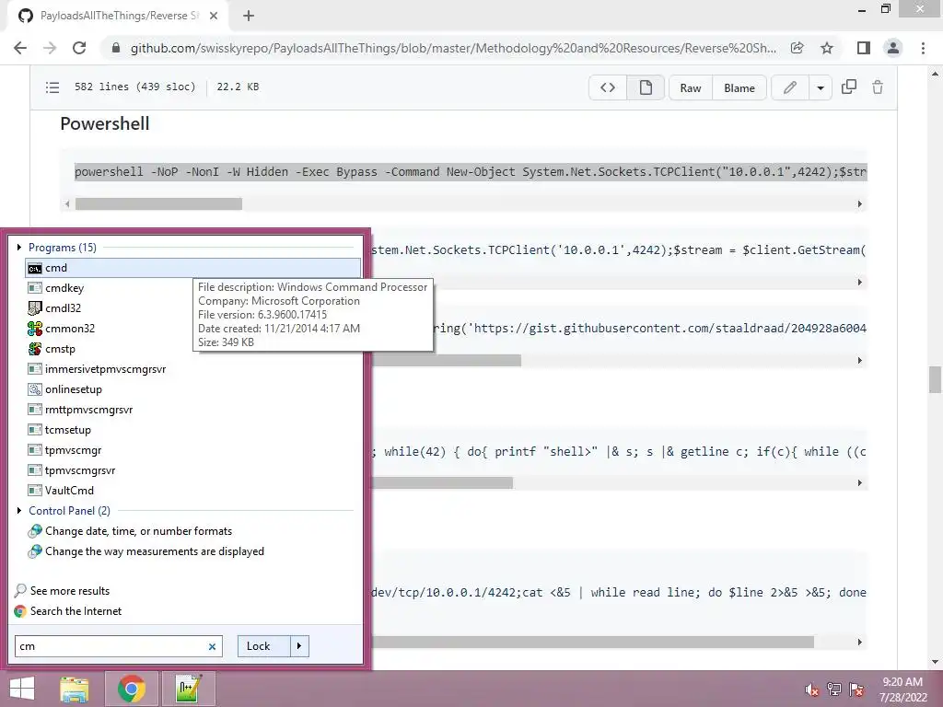Switch to Chrome in taskbar
Viewport: 943px width, 707px height.
[x=132, y=689]
